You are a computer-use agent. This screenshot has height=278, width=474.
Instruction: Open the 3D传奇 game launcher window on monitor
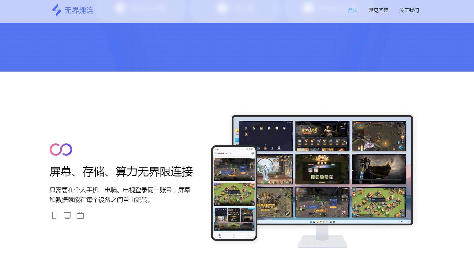click(x=322, y=136)
